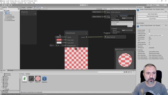168x95 pixels.
Task: Open the Layers dropdown
Action: click(x=156, y=5)
